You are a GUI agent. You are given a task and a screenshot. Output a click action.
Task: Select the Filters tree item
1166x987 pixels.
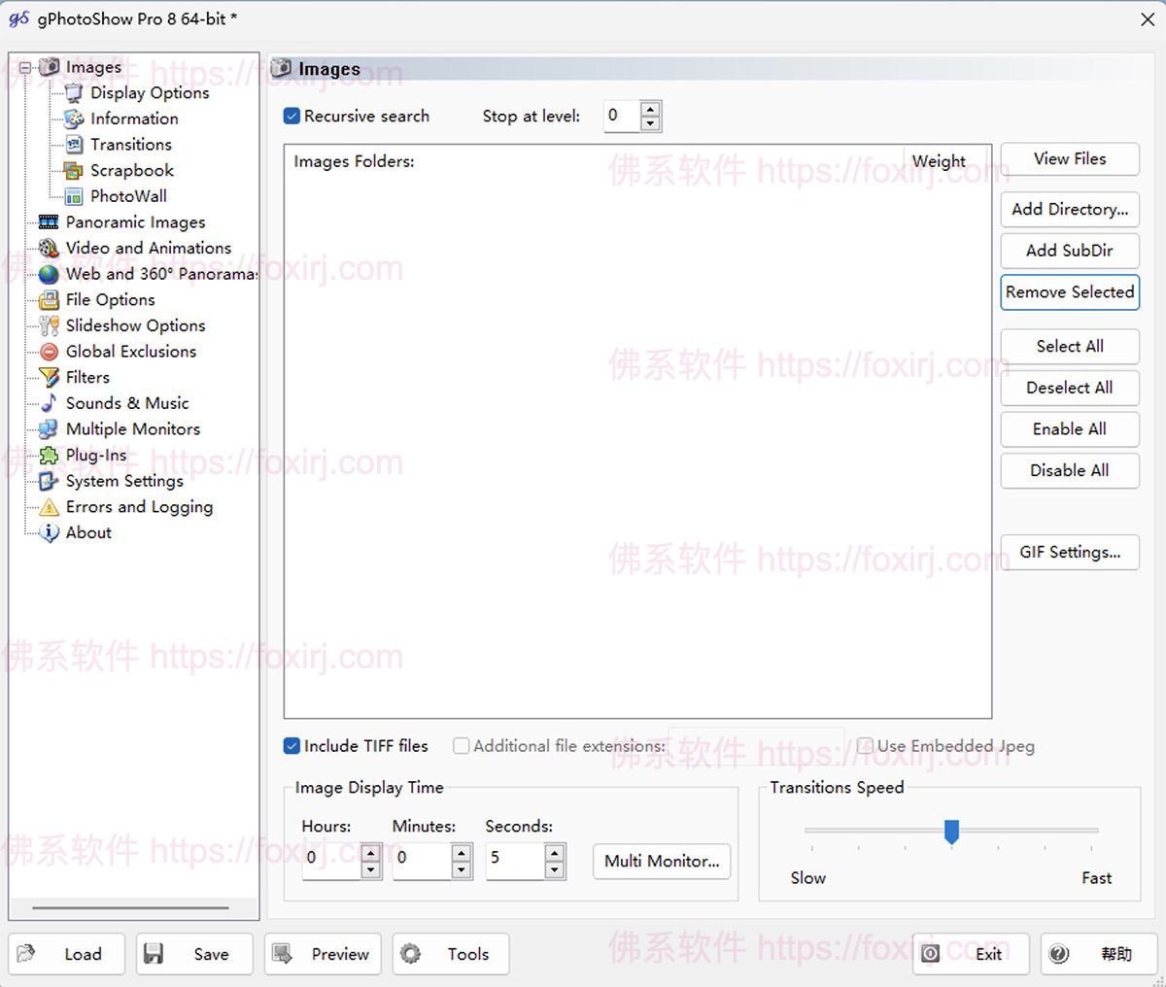coord(86,377)
